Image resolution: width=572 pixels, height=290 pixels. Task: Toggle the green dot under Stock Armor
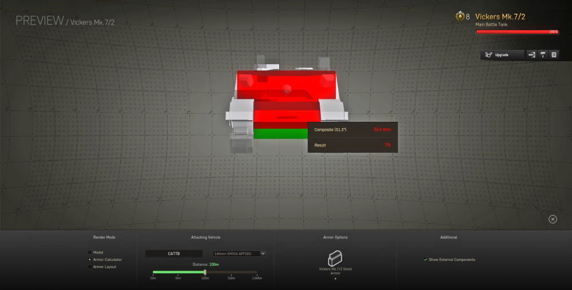[x=335, y=279]
